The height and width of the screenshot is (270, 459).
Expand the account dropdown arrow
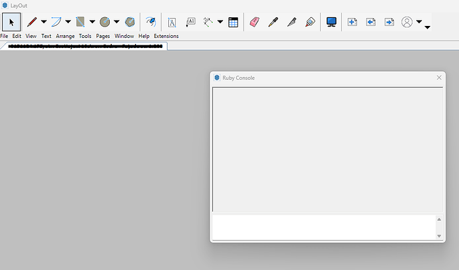coord(419,22)
